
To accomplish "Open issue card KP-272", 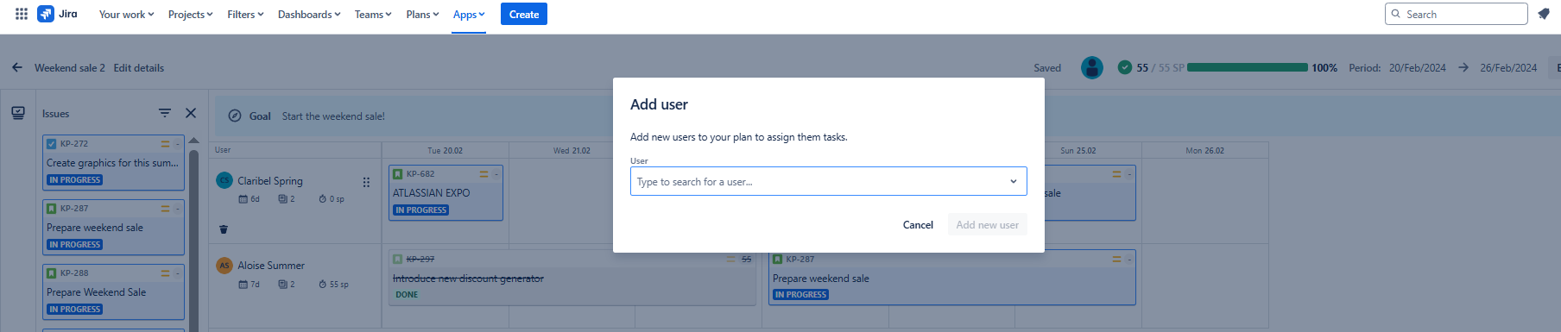I will click(113, 162).
